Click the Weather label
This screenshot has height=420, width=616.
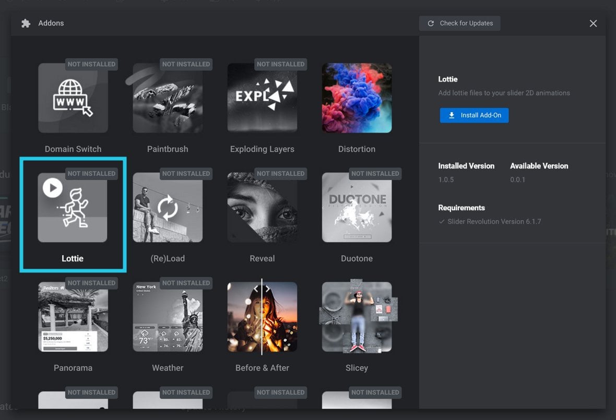(x=168, y=368)
